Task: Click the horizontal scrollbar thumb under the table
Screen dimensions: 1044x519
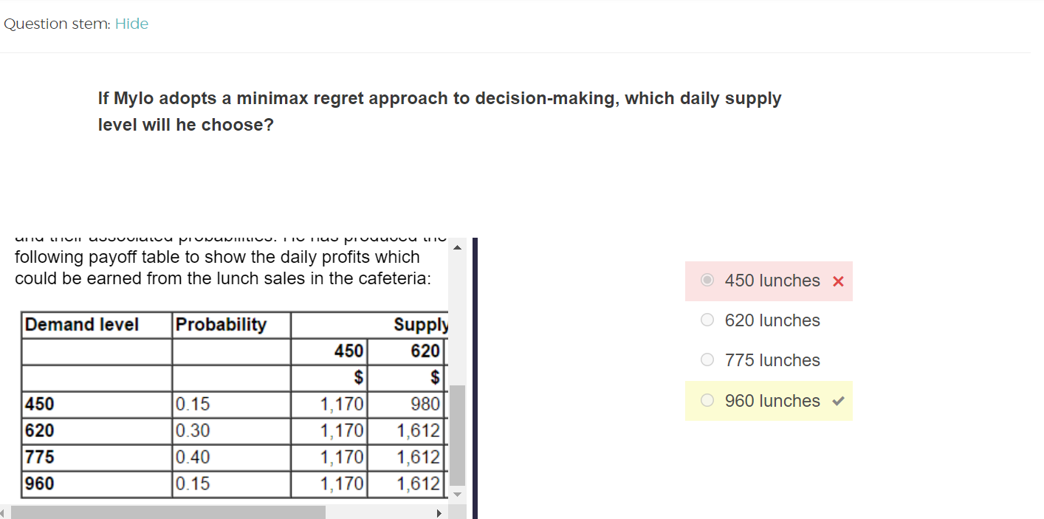Action: pos(168,512)
